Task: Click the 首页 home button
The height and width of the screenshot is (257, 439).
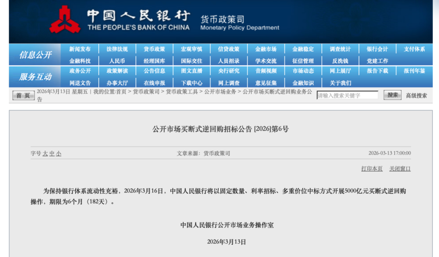Action: pyautogui.click(x=24, y=96)
